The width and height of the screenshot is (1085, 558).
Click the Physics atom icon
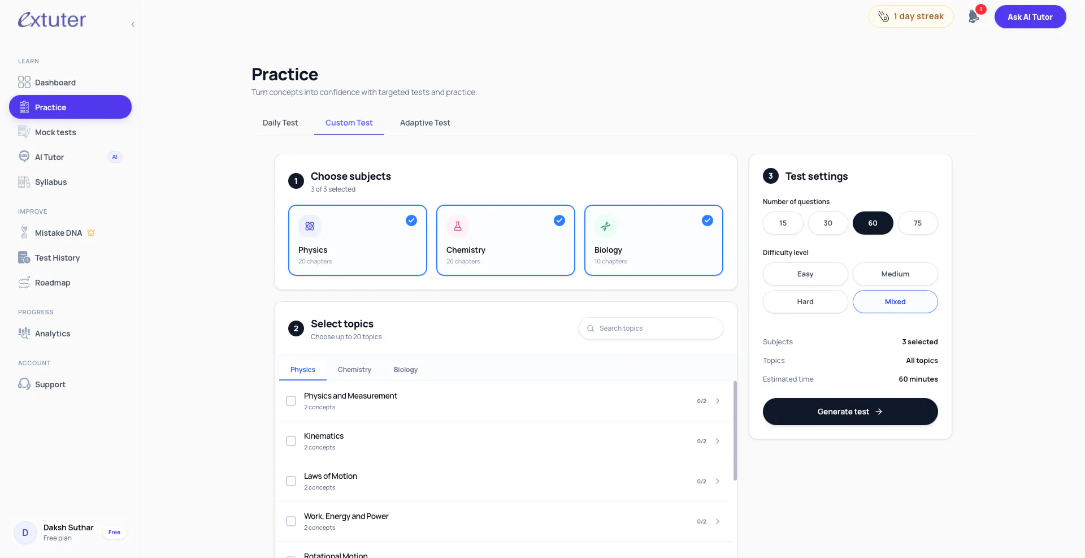click(310, 226)
